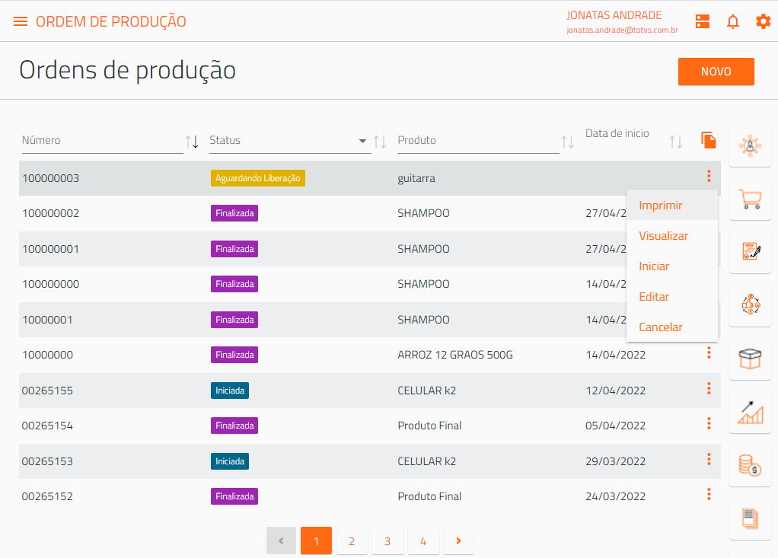Go to page 1
778x558 pixels.
coord(316,540)
